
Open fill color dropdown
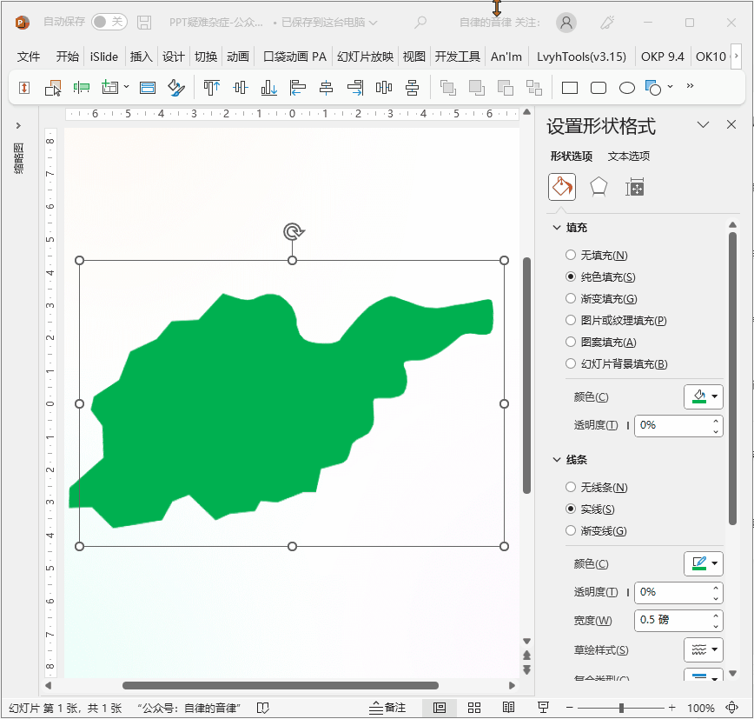[x=704, y=396]
